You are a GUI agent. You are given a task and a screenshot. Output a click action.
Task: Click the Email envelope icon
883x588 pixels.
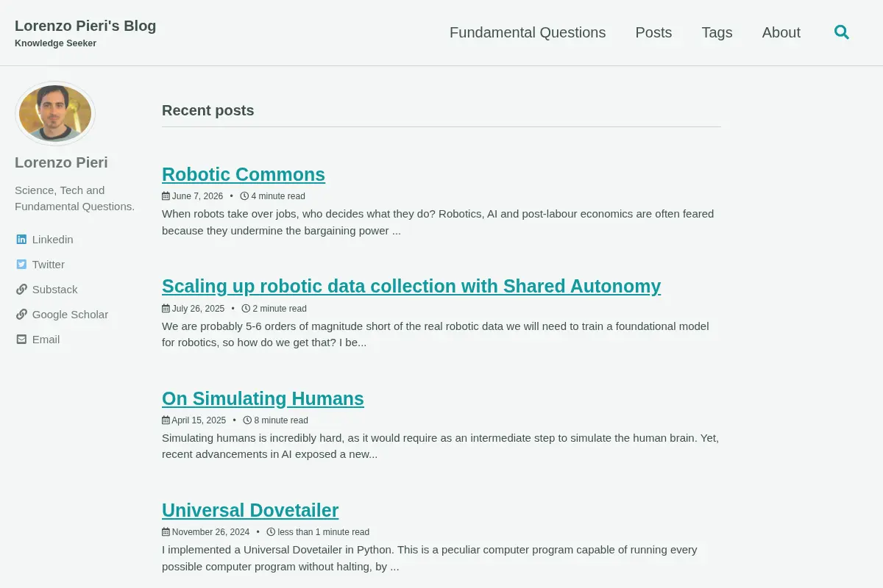pyautogui.click(x=21, y=340)
